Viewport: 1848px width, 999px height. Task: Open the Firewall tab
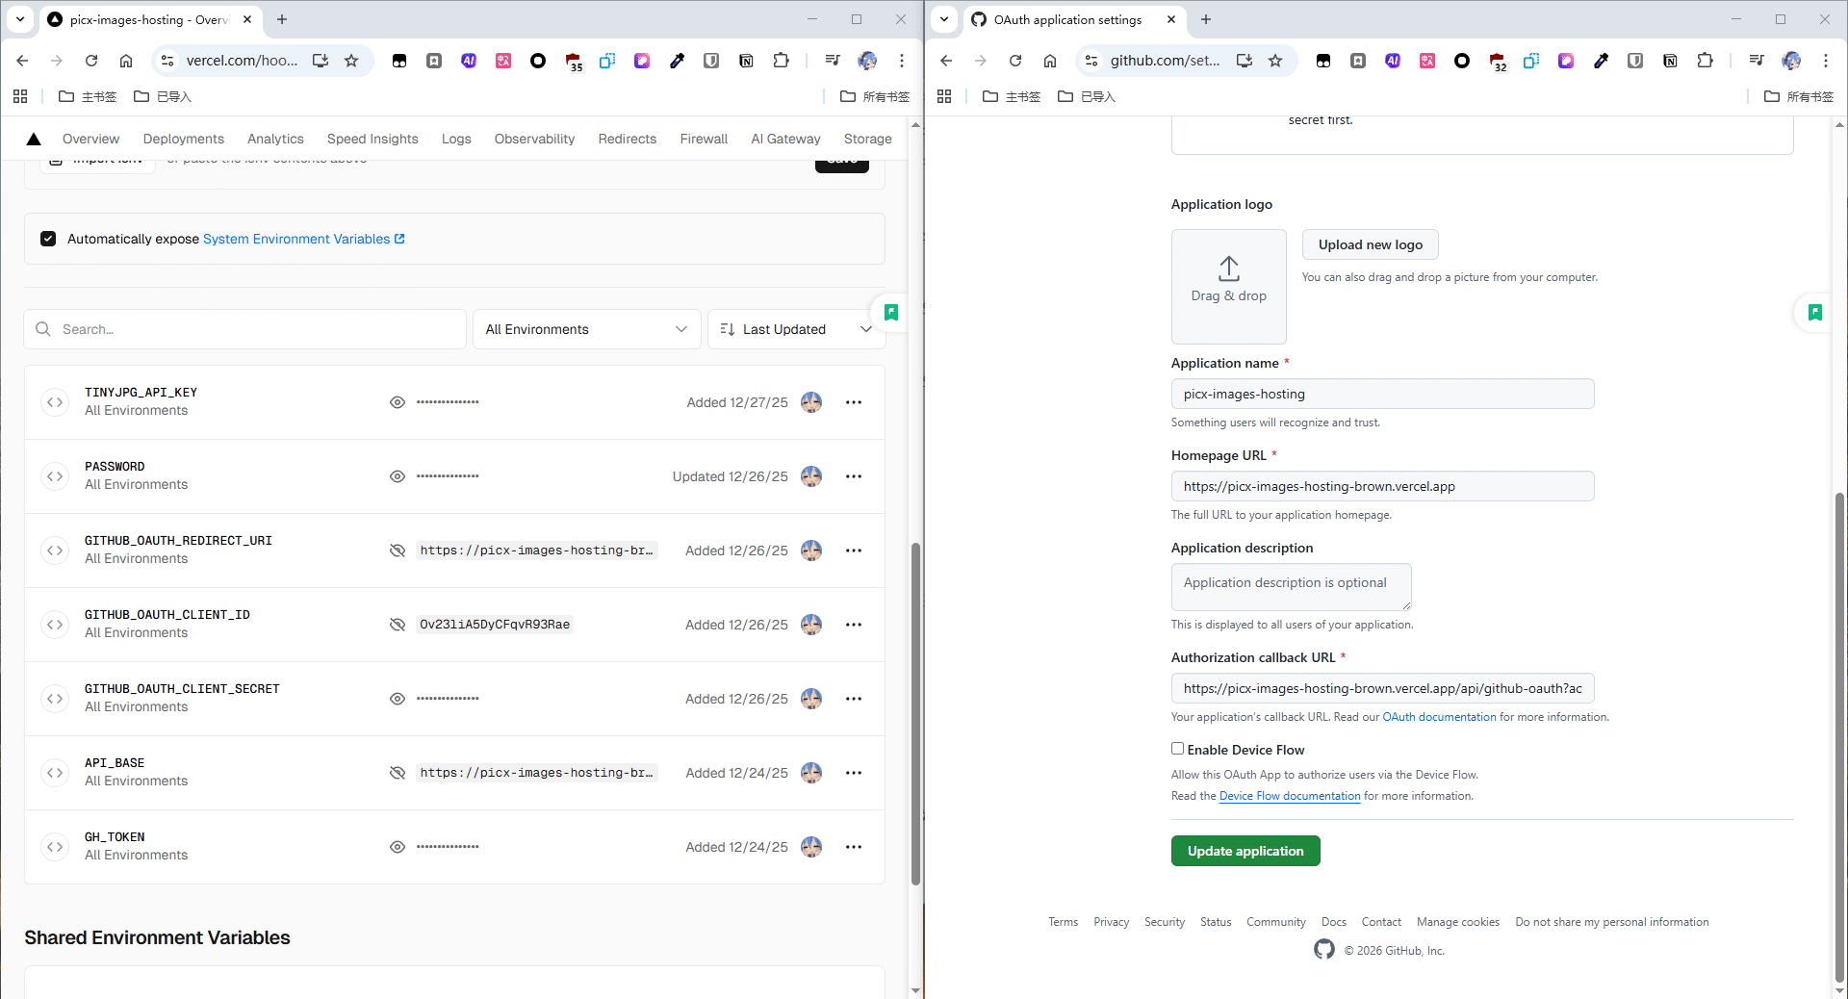[704, 139]
